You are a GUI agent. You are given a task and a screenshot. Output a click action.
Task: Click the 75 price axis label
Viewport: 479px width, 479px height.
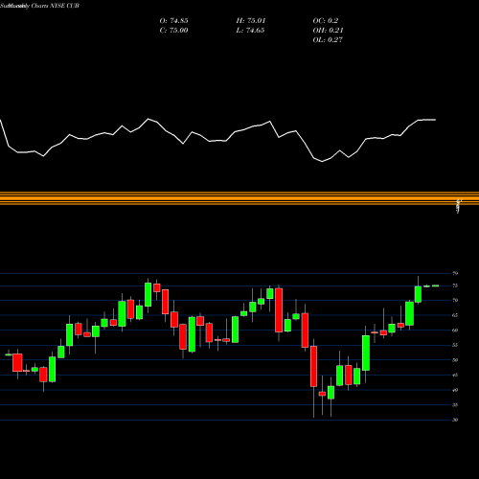tap(455, 285)
